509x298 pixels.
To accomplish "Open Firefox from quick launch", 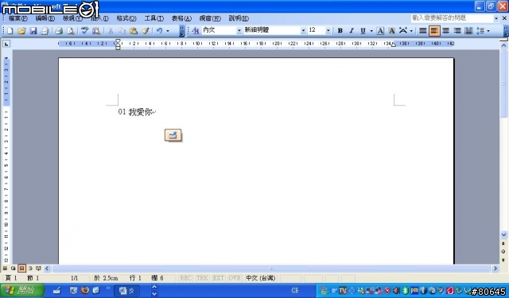I will 85,290.
